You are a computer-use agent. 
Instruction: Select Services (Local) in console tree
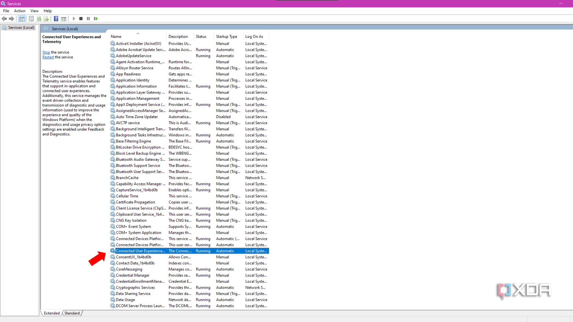click(x=21, y=27)
